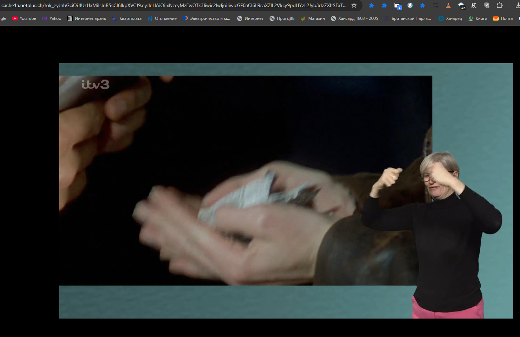
Task: Click the picture-in-picture extension icon
Action: click(x=436, y=5)
